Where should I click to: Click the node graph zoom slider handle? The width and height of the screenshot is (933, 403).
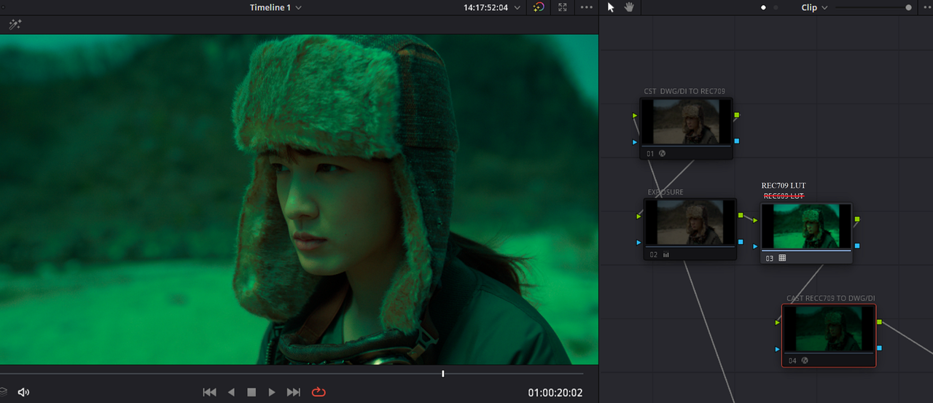(x=908, y=7)
